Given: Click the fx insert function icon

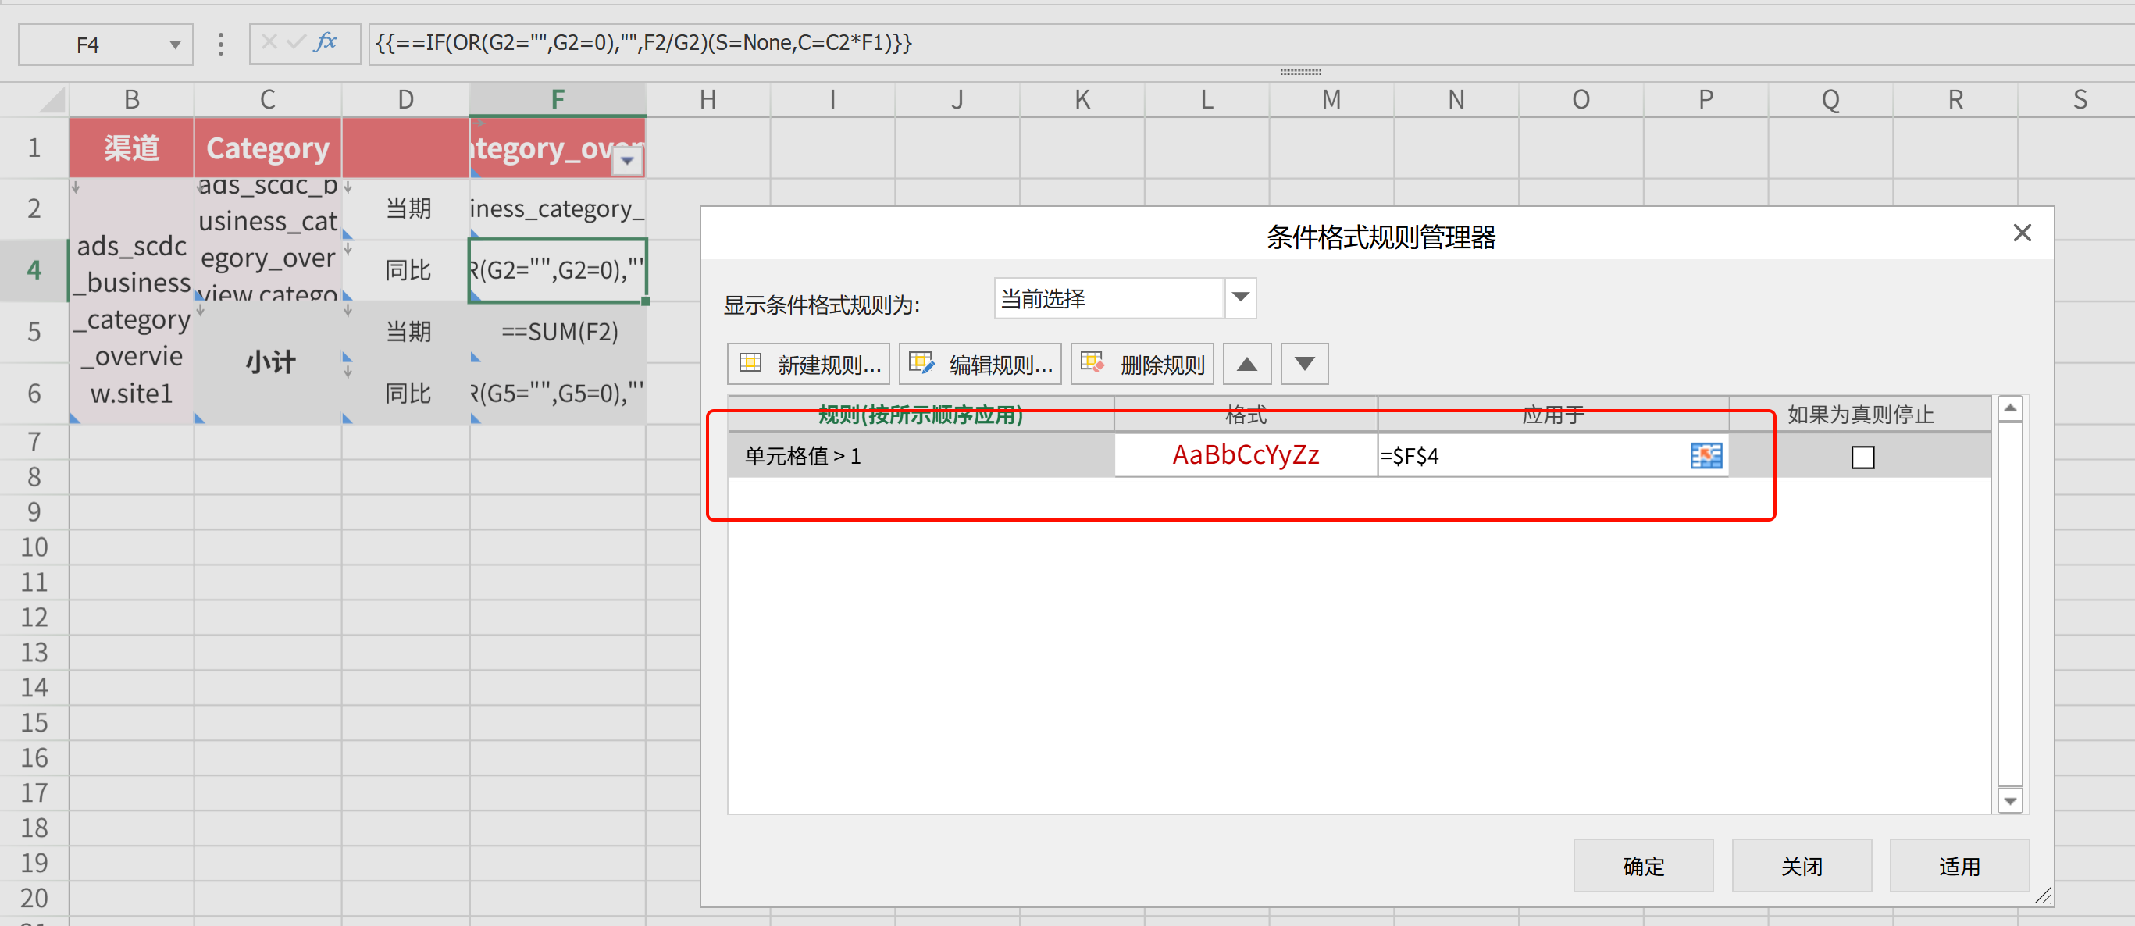Looking at the screenshot, I should [x=326, y=43].
